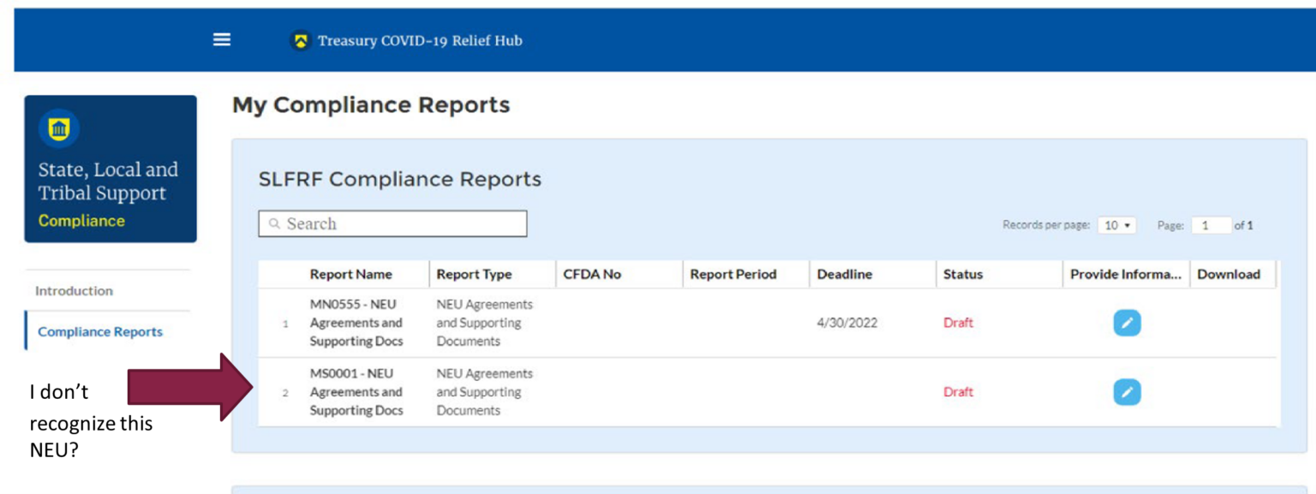Screen dimensions: 1316x494
Task: Click the Report Period column header
Action: [x=733, y=275]
